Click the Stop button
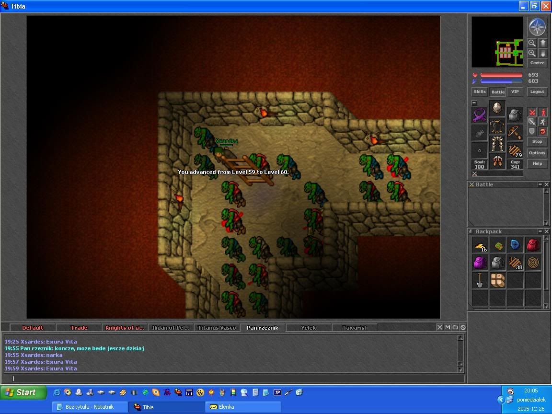Viewport: 552px width, 414px height. click(537, 141)
